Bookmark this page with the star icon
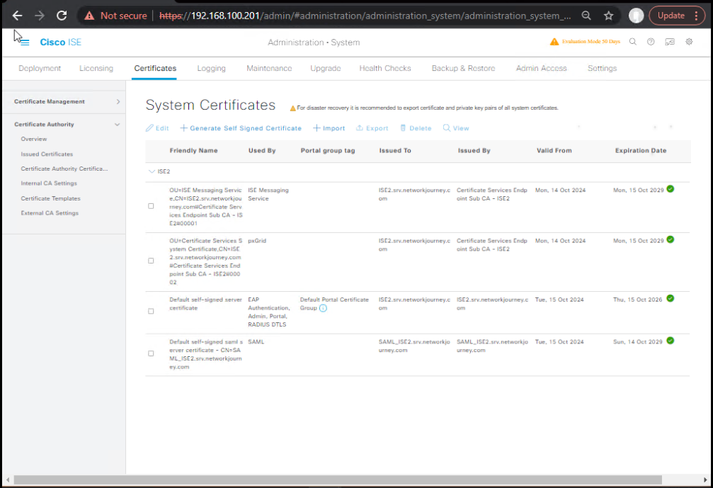 pyautogui.click(x=608, y=16)
